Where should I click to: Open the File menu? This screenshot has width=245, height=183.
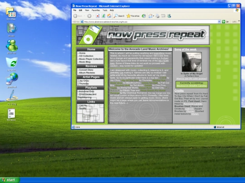pyautogui.click(x=75, y=10)
